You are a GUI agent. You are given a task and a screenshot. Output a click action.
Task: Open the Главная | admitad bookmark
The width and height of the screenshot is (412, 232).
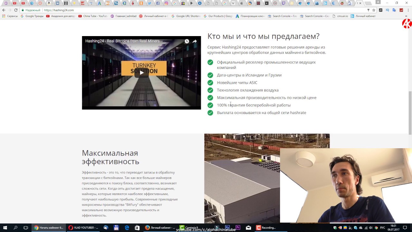click(x=123, y=16)
